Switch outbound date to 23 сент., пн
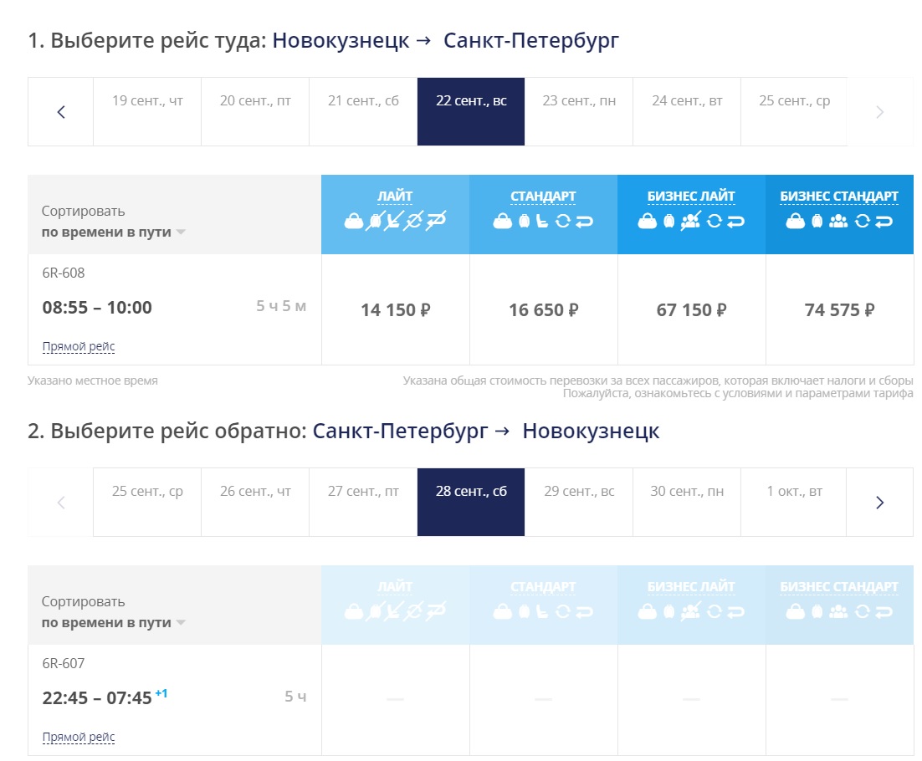 (579, 101)
